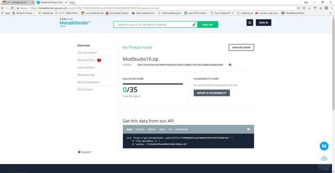335x173 pixels.
Task: Focus the CVE, hash, IP search field
Action: [x=153, y=25]
